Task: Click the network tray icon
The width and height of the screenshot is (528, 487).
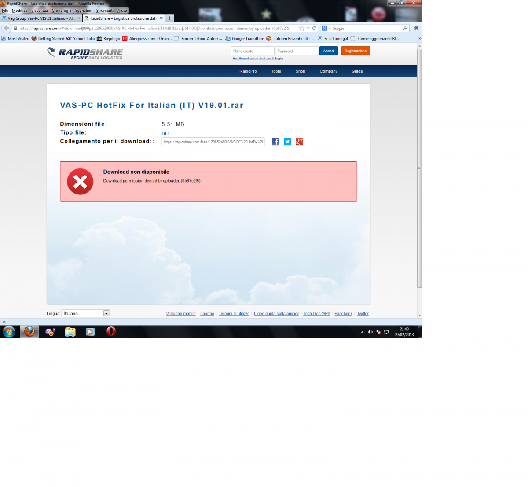Action: [386, 332]
